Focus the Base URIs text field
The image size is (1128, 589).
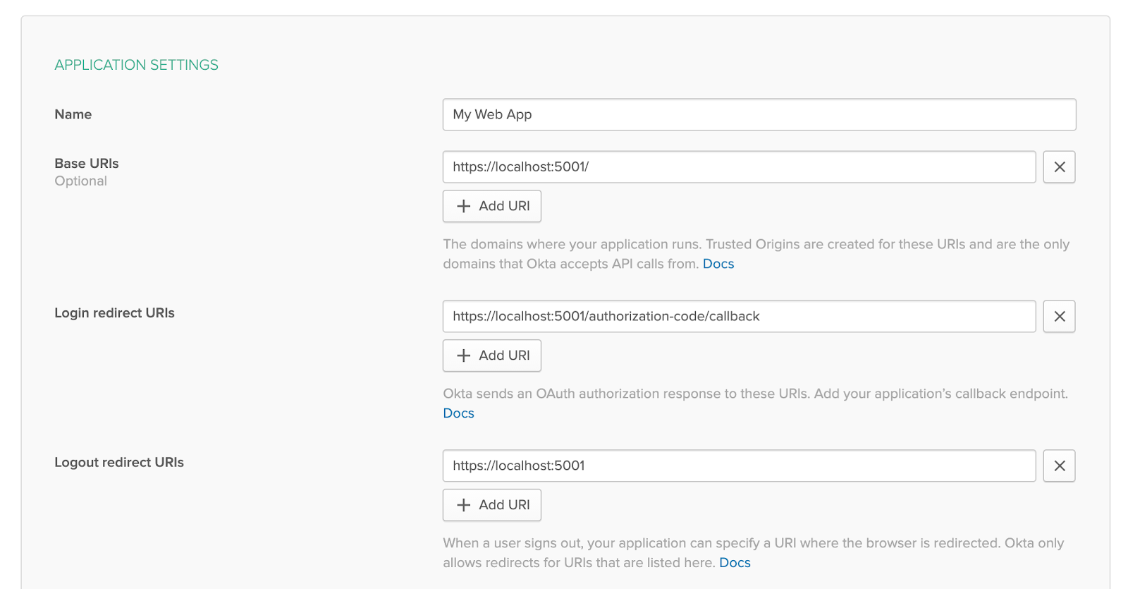739,167
